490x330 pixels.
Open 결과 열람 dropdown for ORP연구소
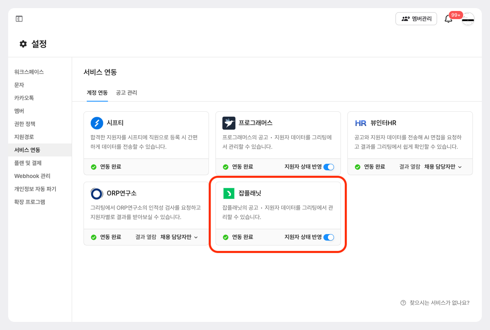click(179, 237)
